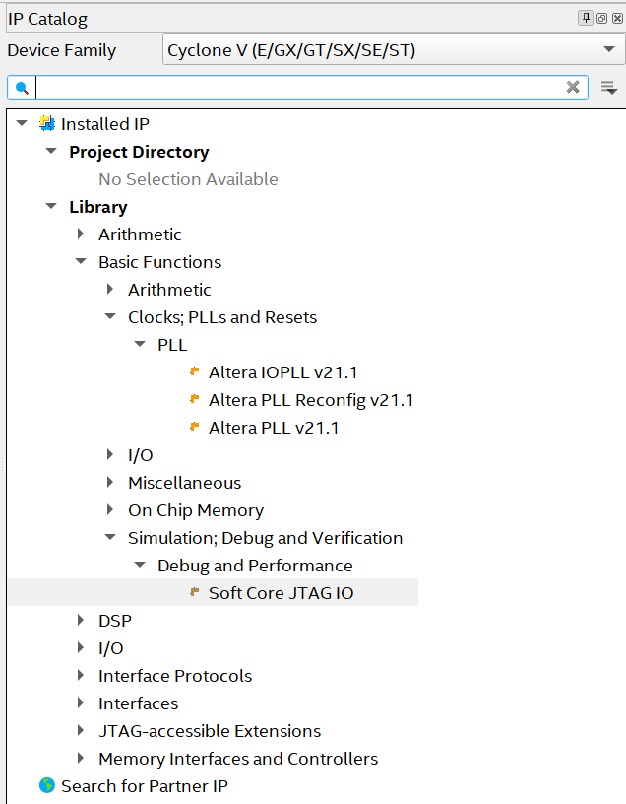The height and width of the screenshot is (804, 626).
Task: Click the Partner IP globe icon
Action: point(47,785)
